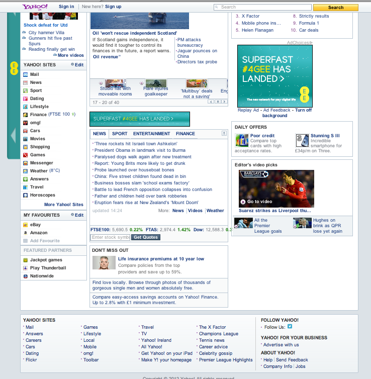Image resolution: width=371 pixels, height=379 pixels.
Task: Click the yellow Search button
Action: [x=336, y=8]
